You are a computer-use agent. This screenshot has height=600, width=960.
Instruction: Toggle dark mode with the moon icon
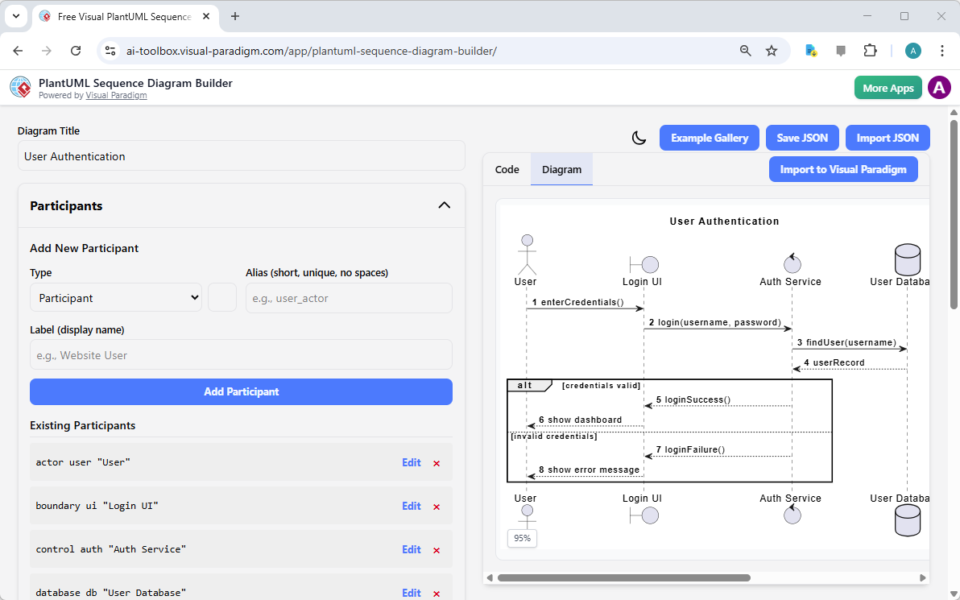[639, 138]
